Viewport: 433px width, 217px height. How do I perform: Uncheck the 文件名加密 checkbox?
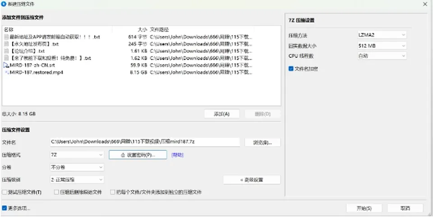(291, 69)
